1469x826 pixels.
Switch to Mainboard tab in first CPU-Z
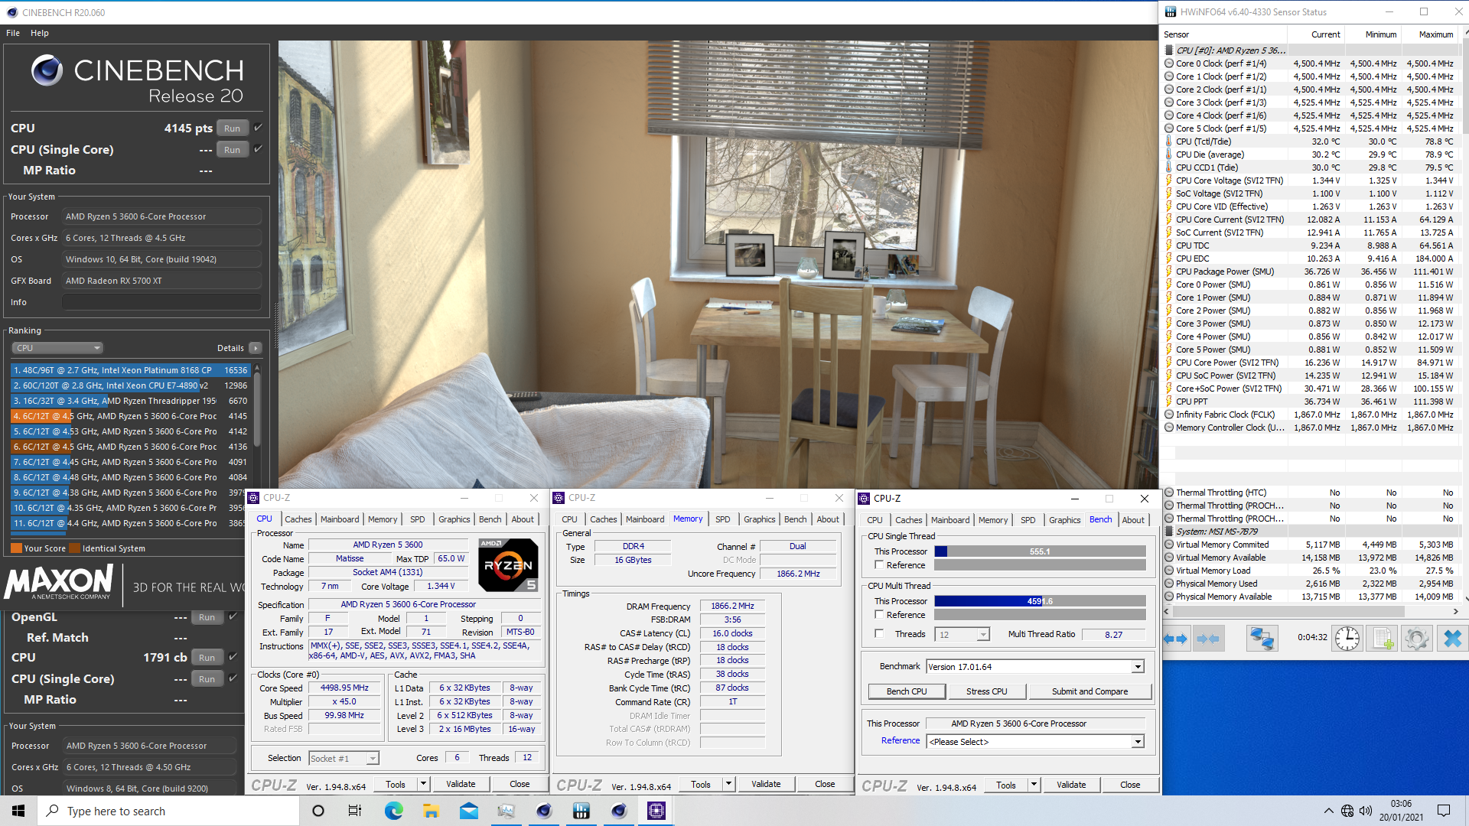[340, 519]
